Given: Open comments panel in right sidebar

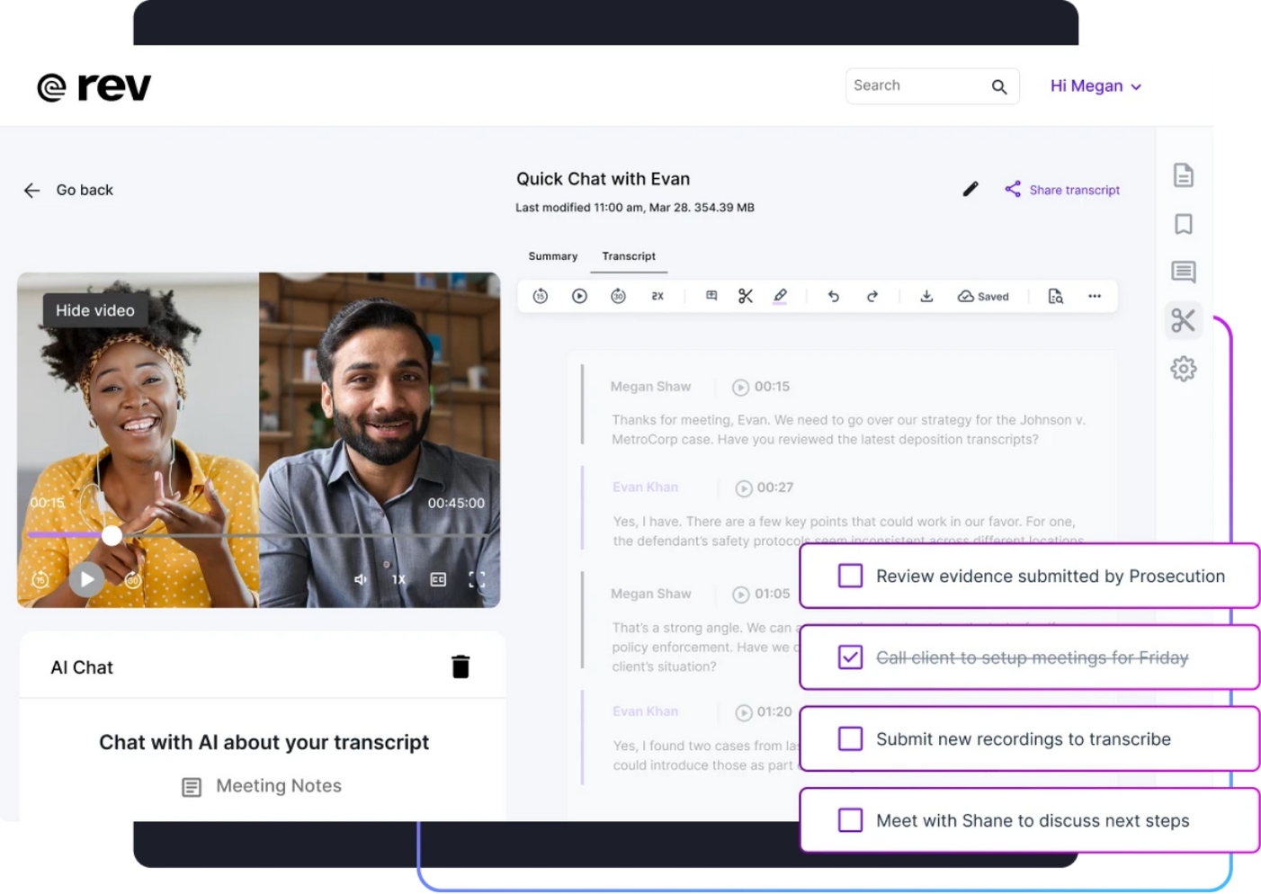Looking at the screenshot, I should click(1183, 272).
